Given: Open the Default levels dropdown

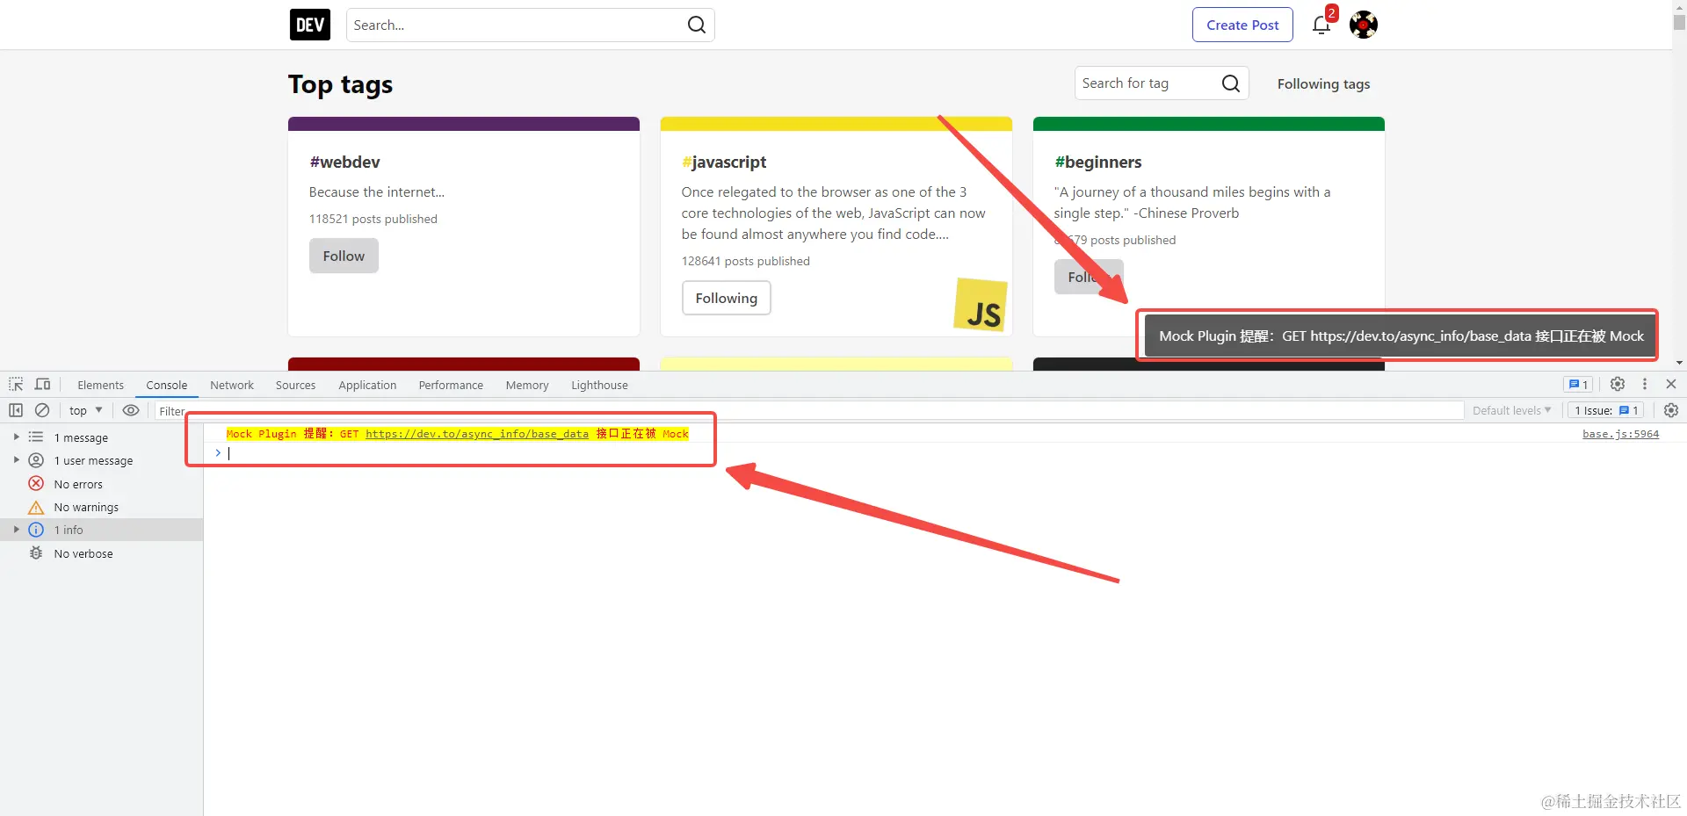Looking at the screenshot, I should tap(1511, 410).
